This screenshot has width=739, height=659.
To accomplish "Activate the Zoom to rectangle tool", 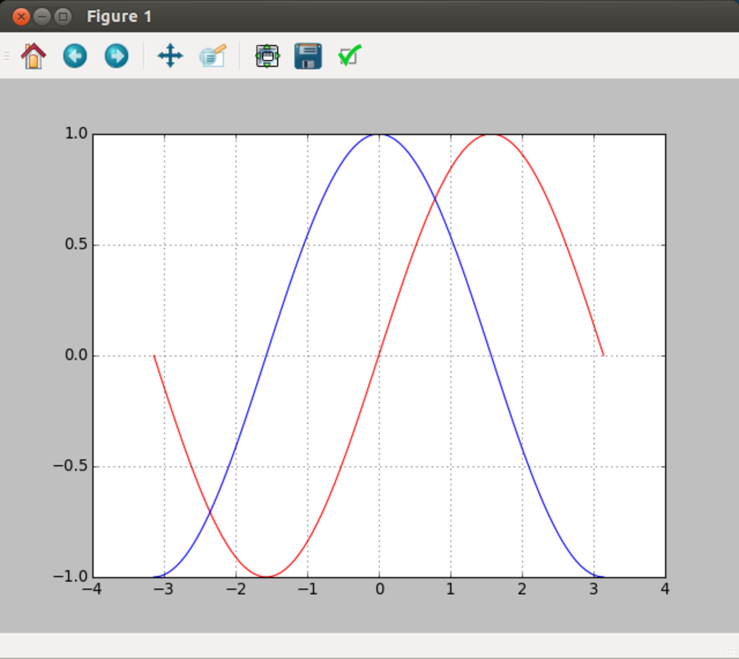I will (x=213, y=56).
